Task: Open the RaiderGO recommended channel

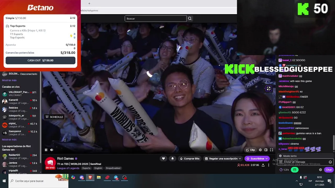Action: [x=20, y=157]
